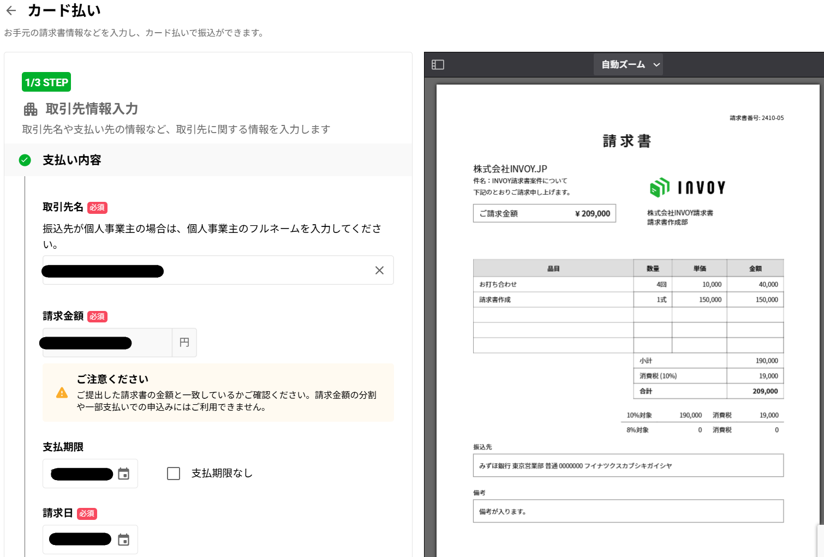Click the 請求書 title in the PDF
This screenshot has width=824, height=557.
(627, 141)
